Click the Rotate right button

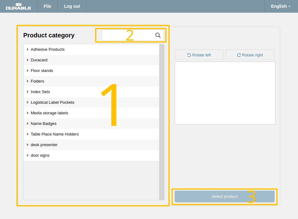pyautogui.click(x=250, y=55)
